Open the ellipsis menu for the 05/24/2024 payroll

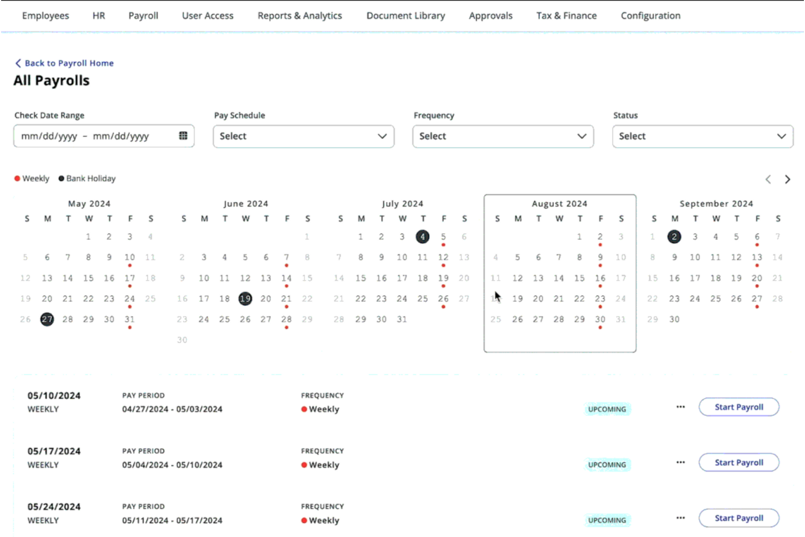tap(680, 517)
